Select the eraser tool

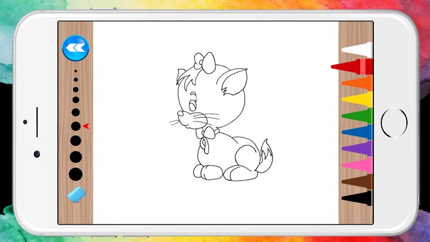[76, 194]
